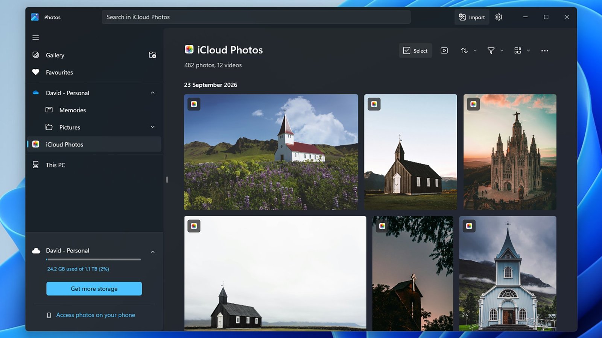This screenshot has width=602, height=338.
Task: Collapse the David - Personal sidebar section
Action: pos(152,93)
